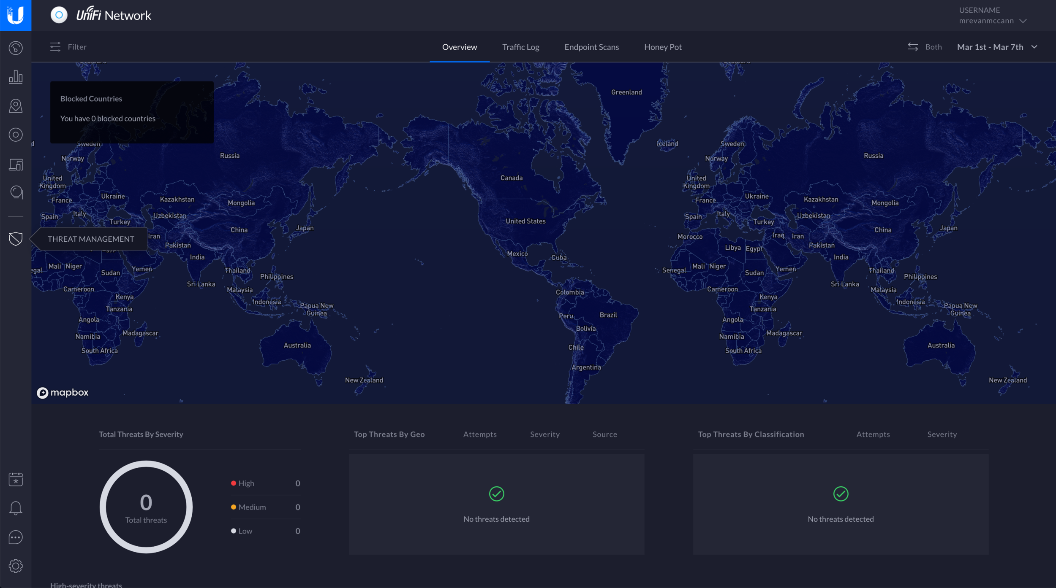
Task: Click green check in Threats By Geo
Action: [x=496, y=494]
